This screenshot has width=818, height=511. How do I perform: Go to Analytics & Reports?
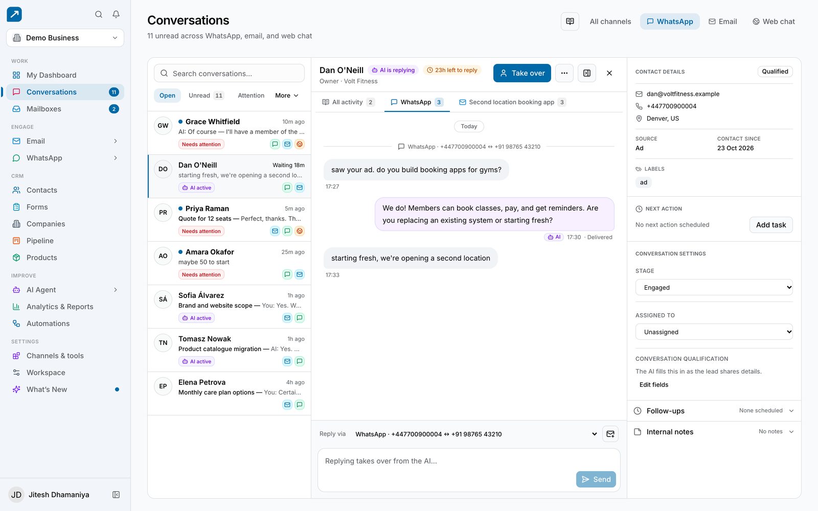[65, 307]
